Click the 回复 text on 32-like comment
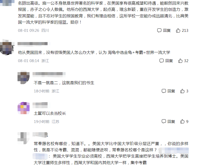The width and height of the screenshot is (200, 165). coord(169,61)
